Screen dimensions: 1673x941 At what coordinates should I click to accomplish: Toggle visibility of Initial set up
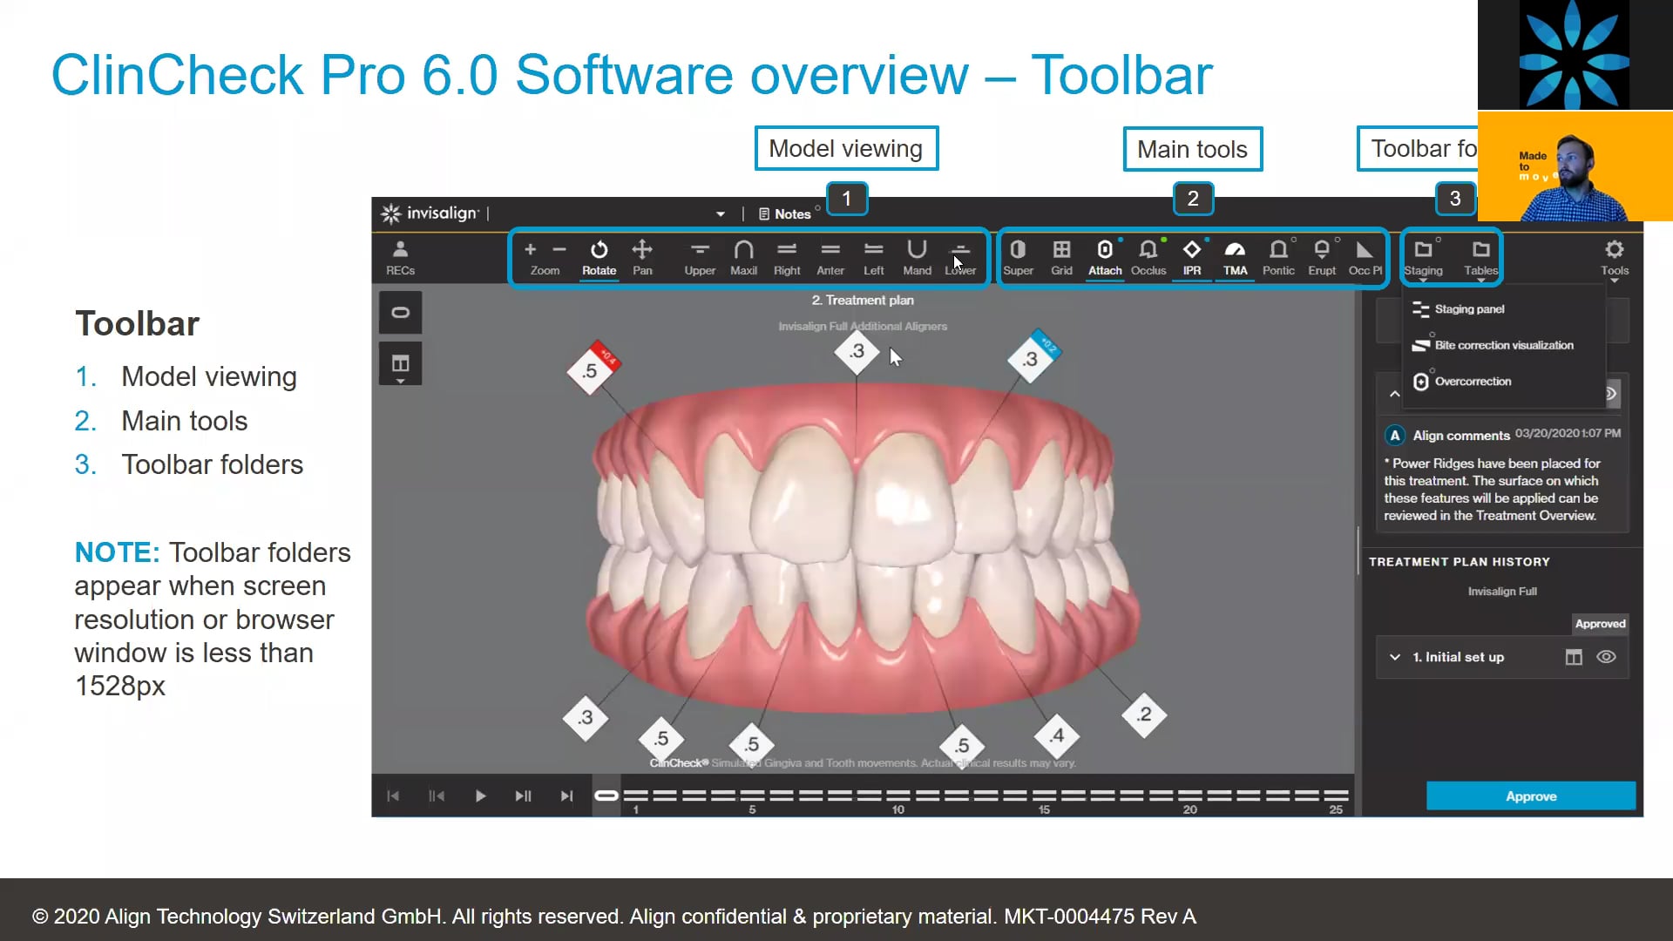[x=1609, y=656]
